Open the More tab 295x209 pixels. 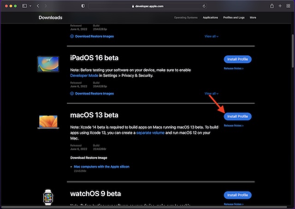[x=253, y=17]
